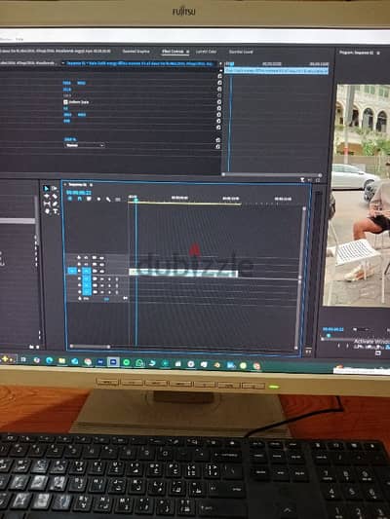Reset the Anti-flicker Filter parameter

click(x=219, y=121)
